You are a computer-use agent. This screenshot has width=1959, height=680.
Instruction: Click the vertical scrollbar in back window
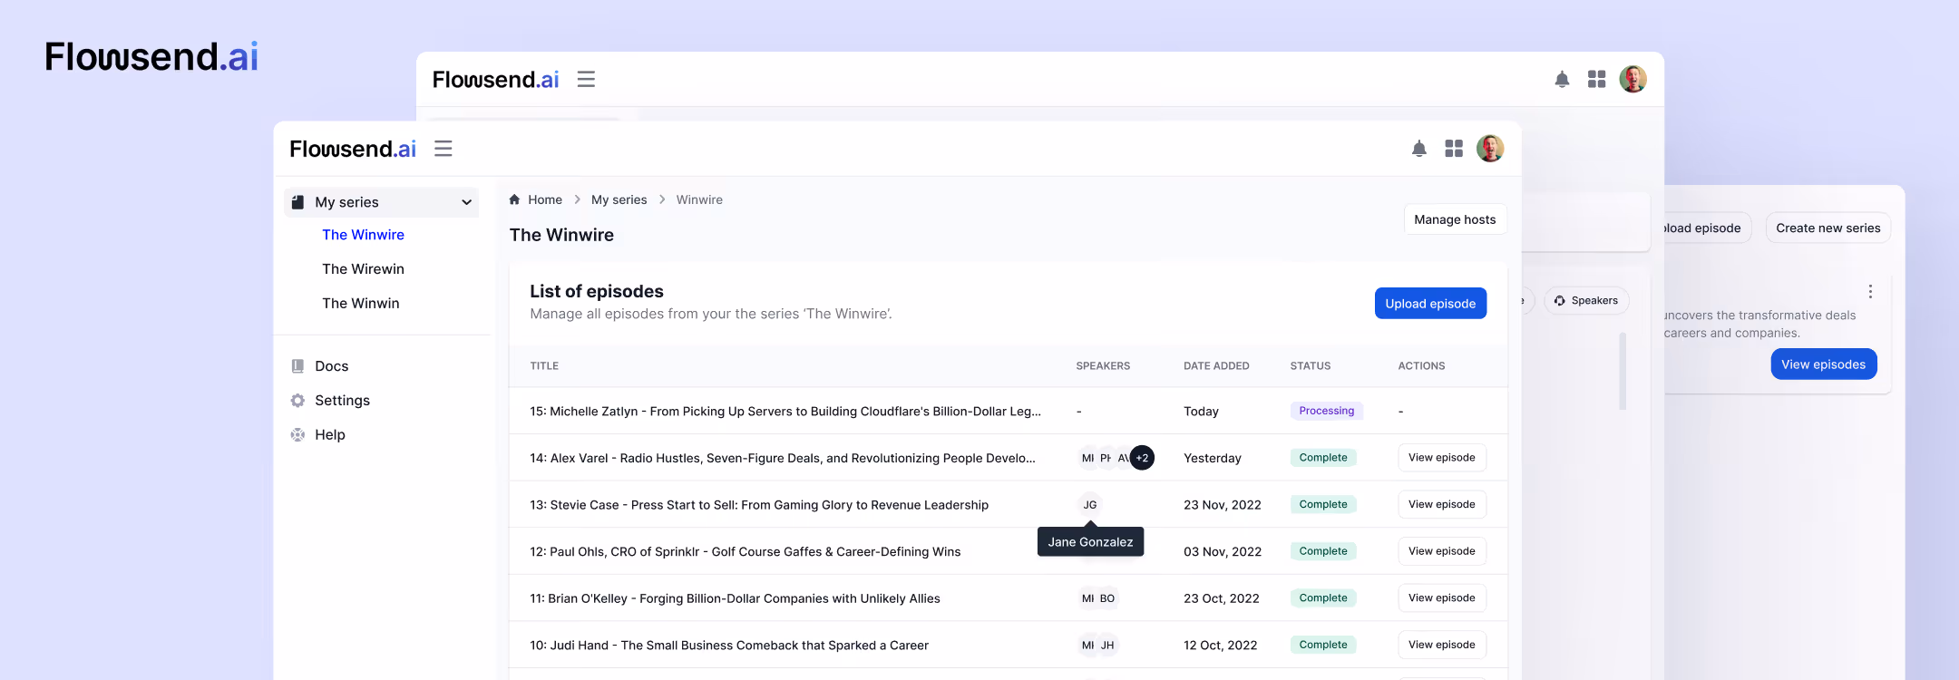click(1623, 372)
